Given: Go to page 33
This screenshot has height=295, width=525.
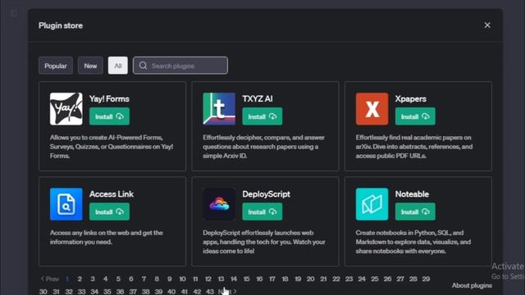Looking at the screenshot, I should coord(81,292).
